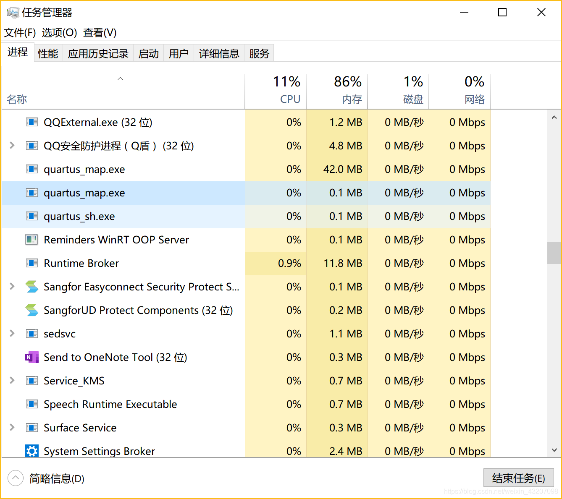Click the Surface Service process icon
This screenshot has width=562, height=499.
(32, 428)
